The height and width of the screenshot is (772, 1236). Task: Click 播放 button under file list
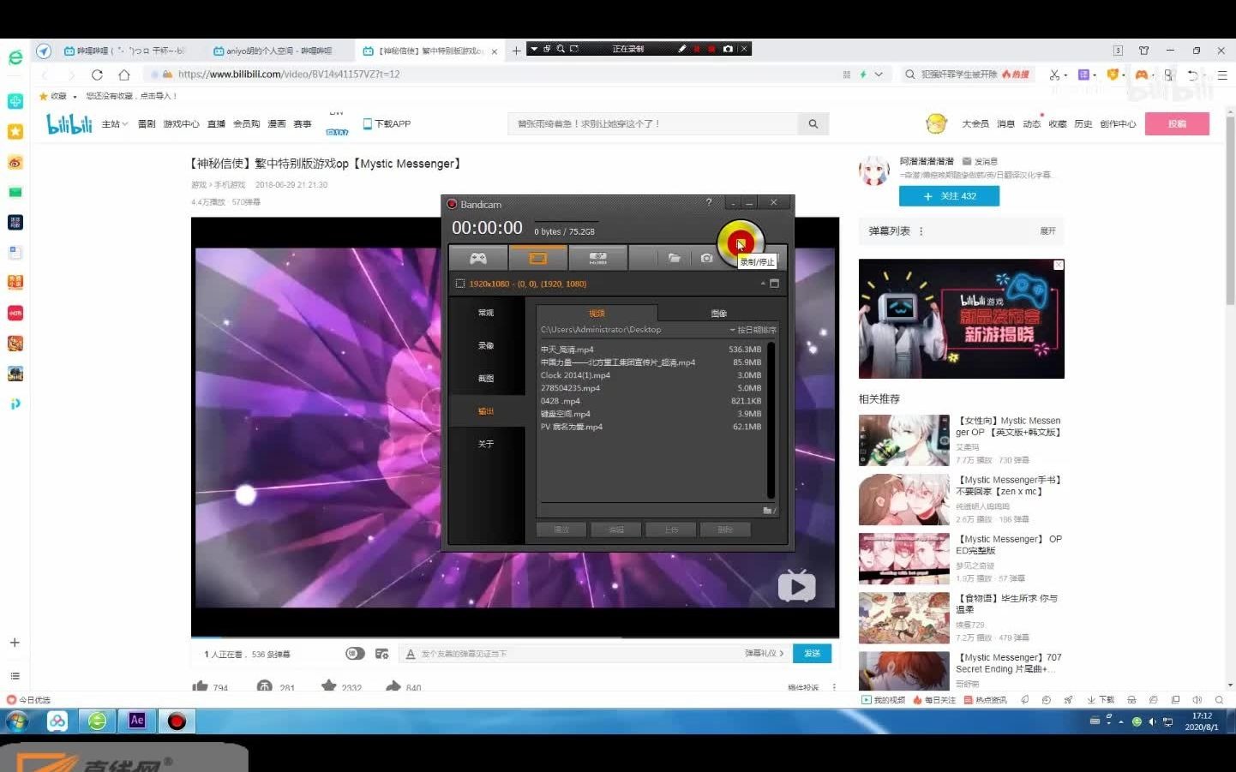(x=562, y=530)
